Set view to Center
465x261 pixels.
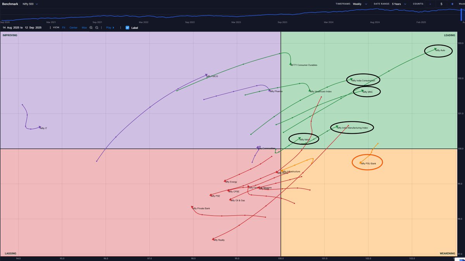73,28
